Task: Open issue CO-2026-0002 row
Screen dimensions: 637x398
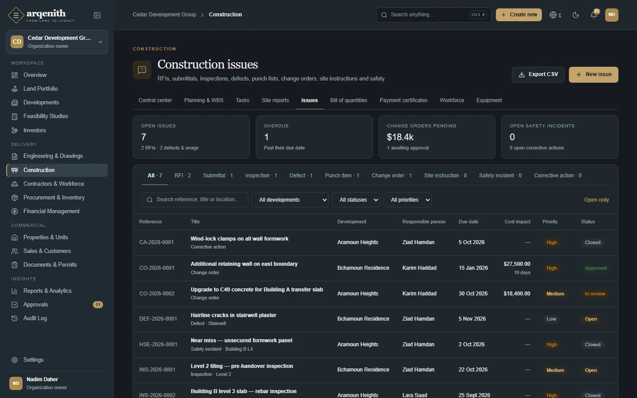Action: [x=375, y=294]
